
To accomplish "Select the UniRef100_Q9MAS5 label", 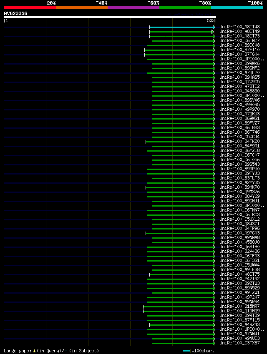I will click(239, 77).
